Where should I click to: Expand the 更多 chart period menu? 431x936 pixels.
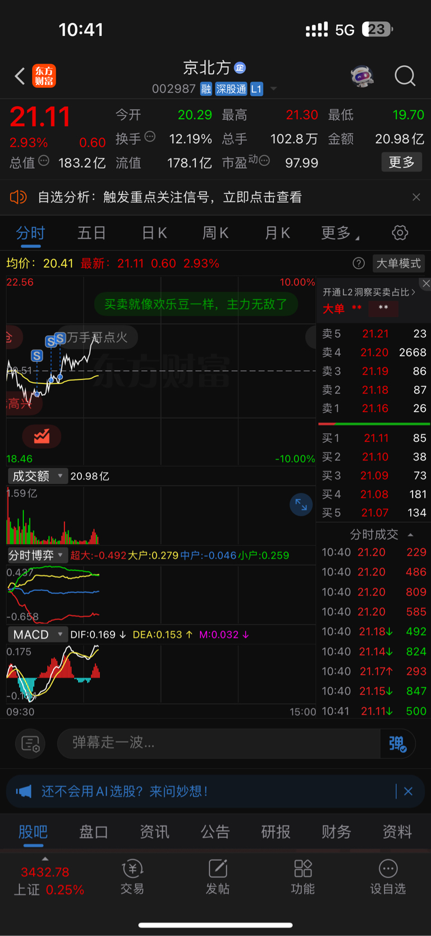tap(340, 233)
